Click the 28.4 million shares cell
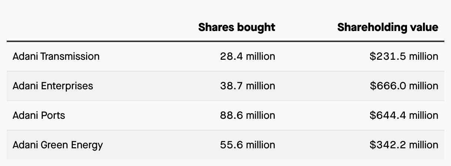The width and height of the screenshot is (451, 166). pos(247,56)
